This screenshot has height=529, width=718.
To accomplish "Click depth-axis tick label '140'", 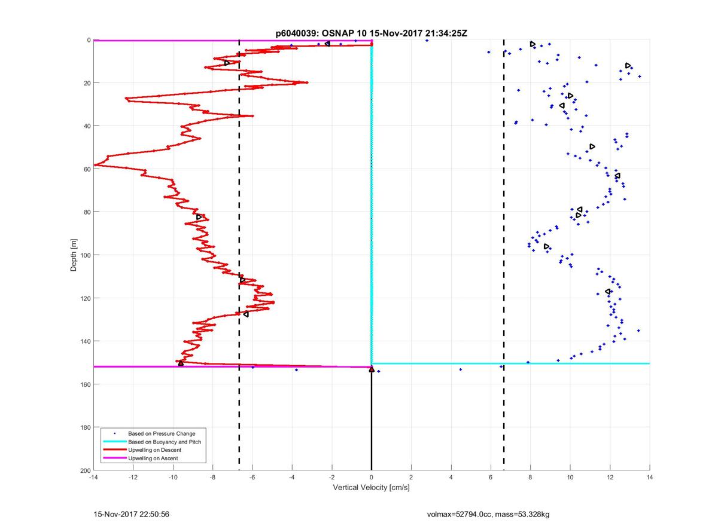I will tap(84, 341).
